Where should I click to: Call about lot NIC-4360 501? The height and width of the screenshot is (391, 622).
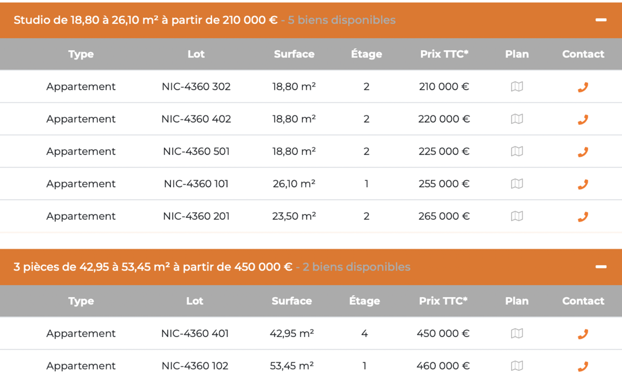[582, 151]
